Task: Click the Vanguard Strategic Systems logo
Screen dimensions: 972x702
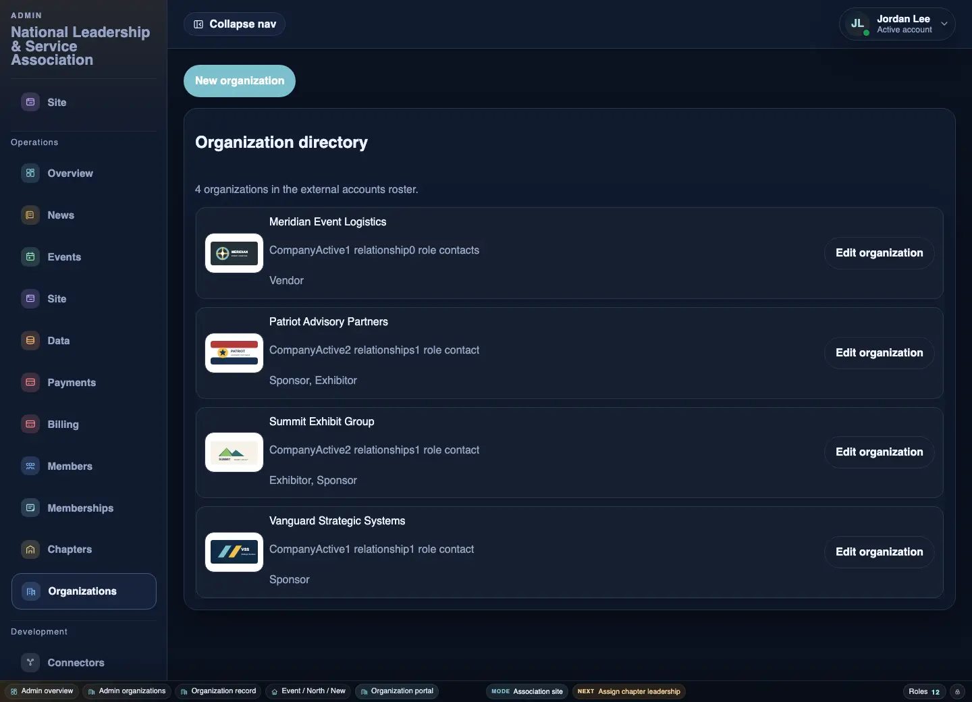Action: (x=234, y=552)
